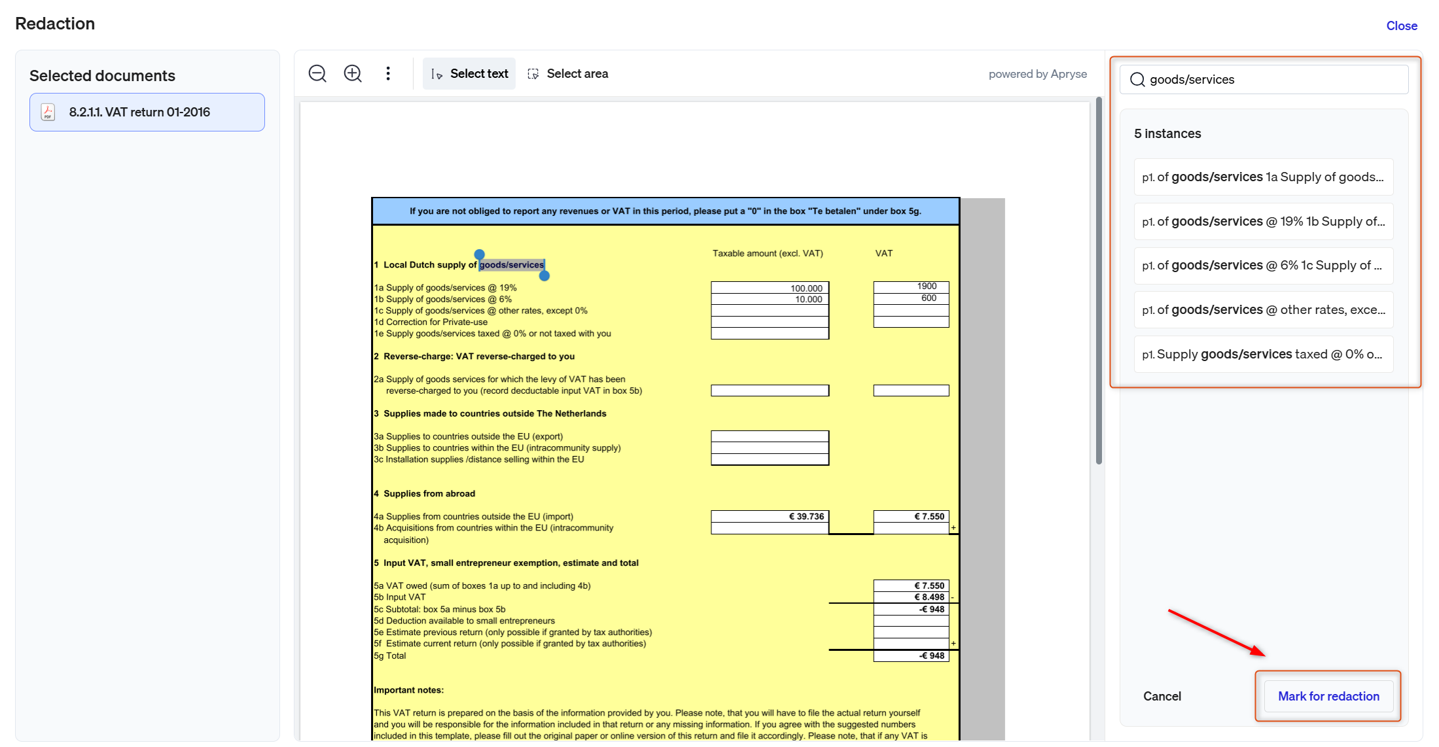Open search result 'Supply goods/services taxed @ 0%'
Screen dimensions: 1439x747
click(x=1263, y=354)
